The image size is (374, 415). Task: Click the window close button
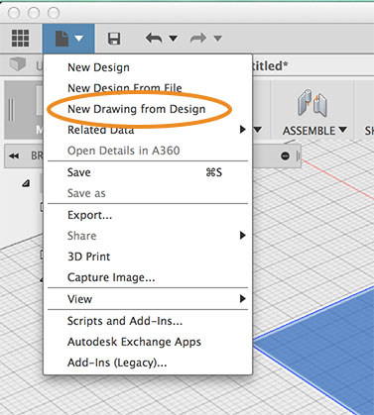[x=14, y=13]
